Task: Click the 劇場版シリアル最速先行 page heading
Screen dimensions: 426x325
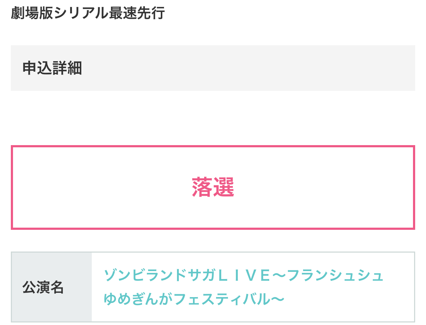Action: (x=88, y=13)
